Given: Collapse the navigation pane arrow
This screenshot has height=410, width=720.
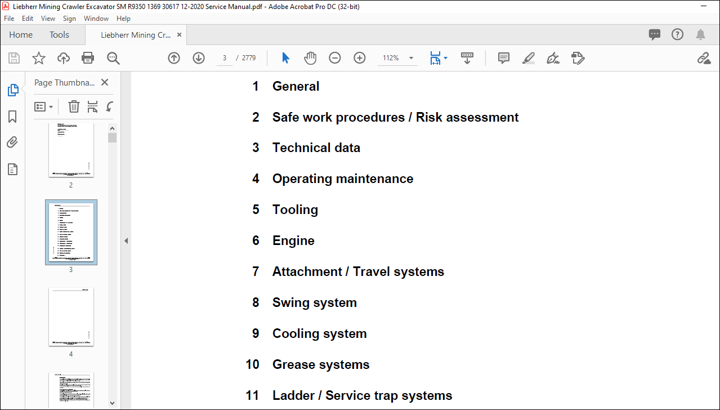Looking at the screenshot, I should (126, 240).
